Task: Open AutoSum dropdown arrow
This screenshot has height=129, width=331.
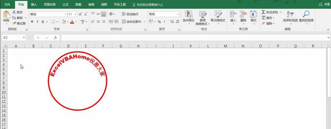Action: (x=281, y=12)
